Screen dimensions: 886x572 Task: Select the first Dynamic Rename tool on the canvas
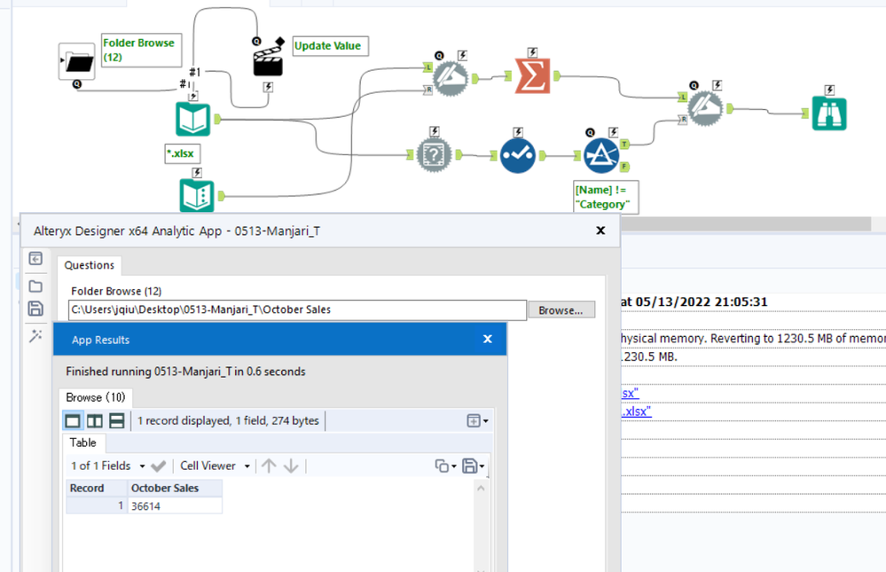pyautogui.click(x=451, y=78)
